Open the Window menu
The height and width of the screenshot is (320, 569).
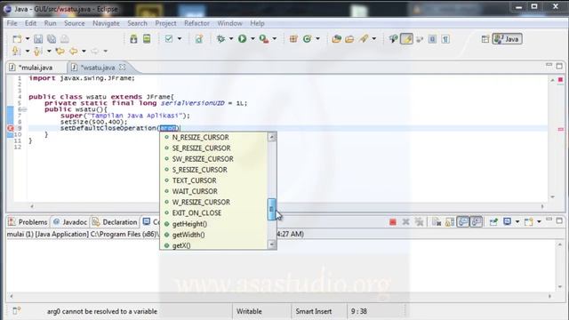229,23
